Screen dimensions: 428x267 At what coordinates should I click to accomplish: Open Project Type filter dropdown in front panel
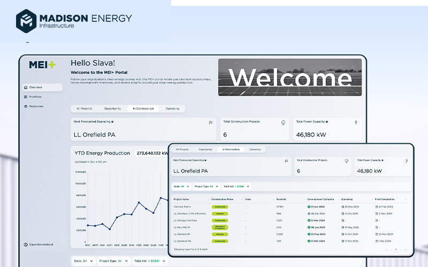[x=207, y=186]
